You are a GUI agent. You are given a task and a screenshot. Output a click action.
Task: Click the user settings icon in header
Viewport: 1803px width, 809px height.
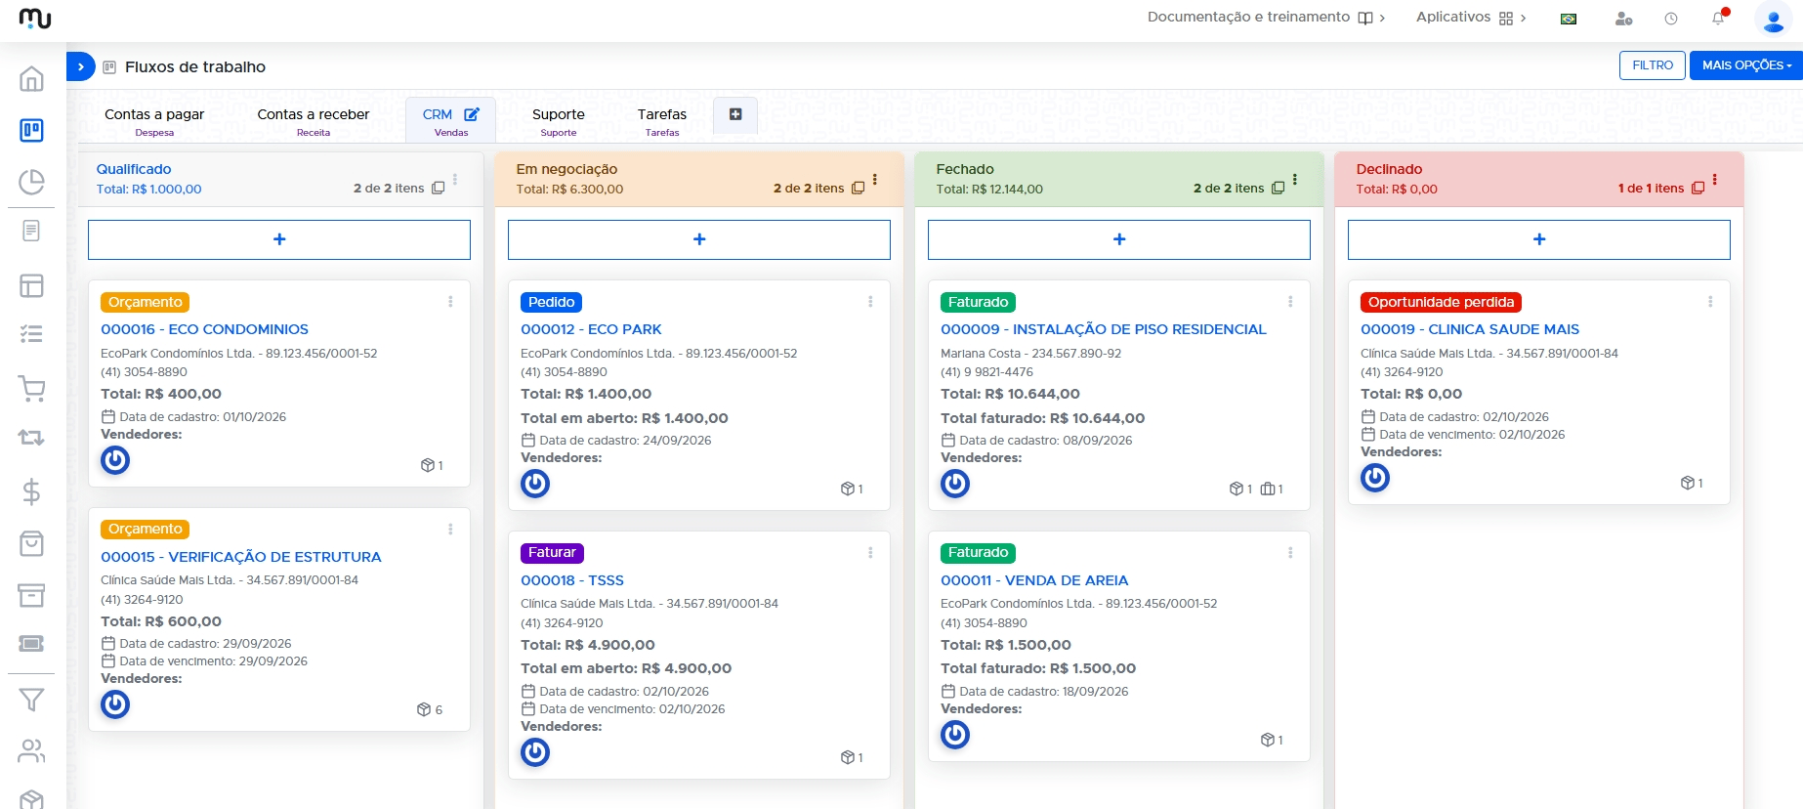point(1623,19)
